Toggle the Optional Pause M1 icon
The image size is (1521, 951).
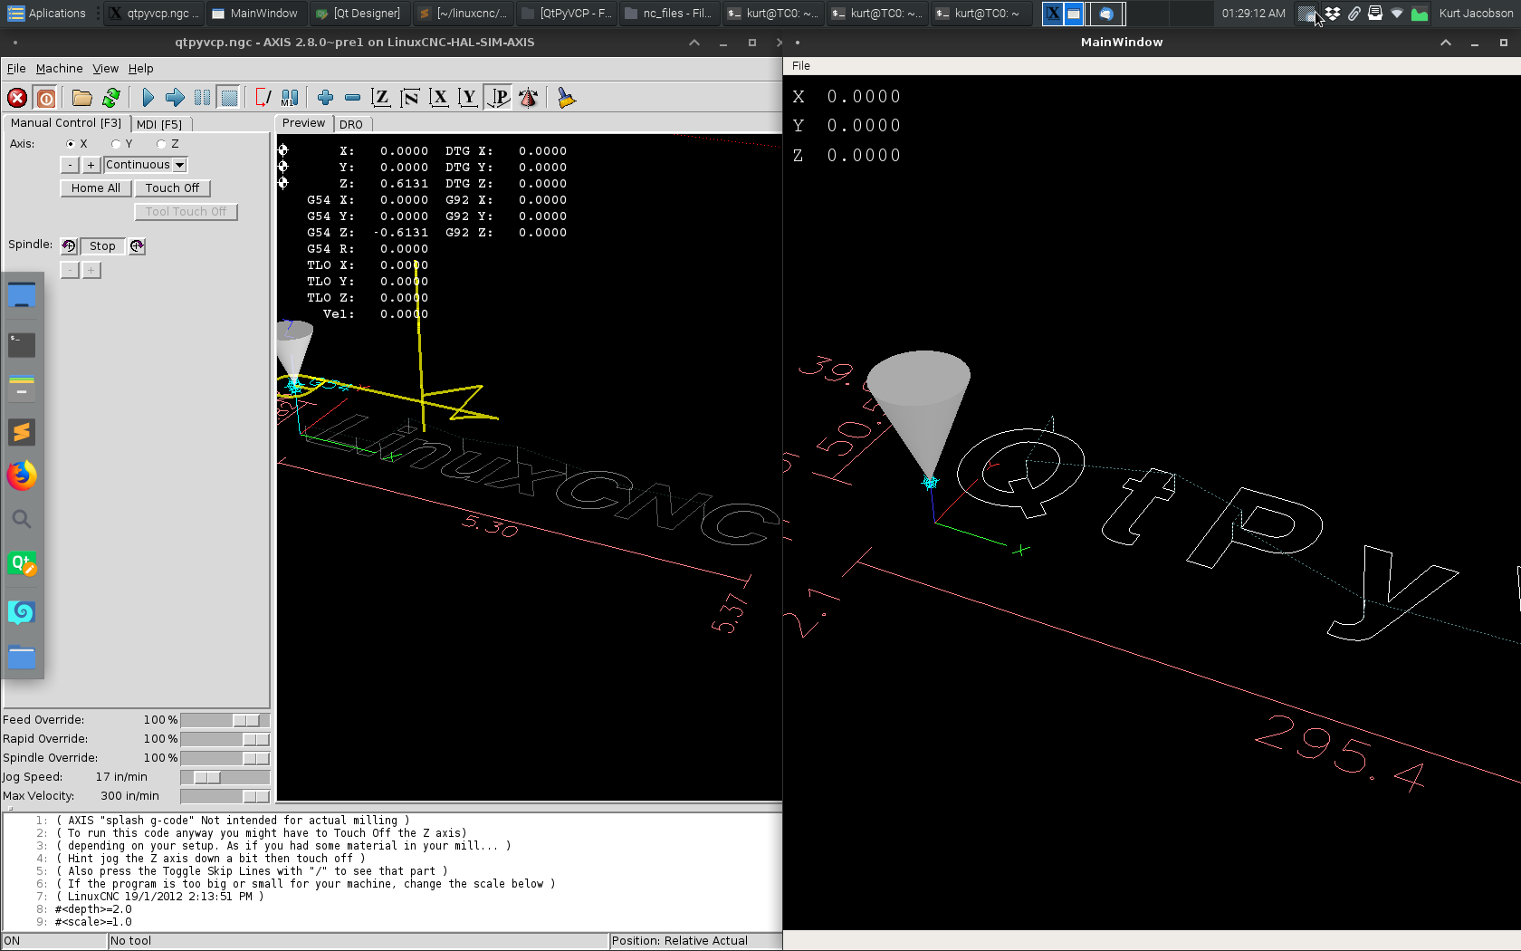pos(290,98)
